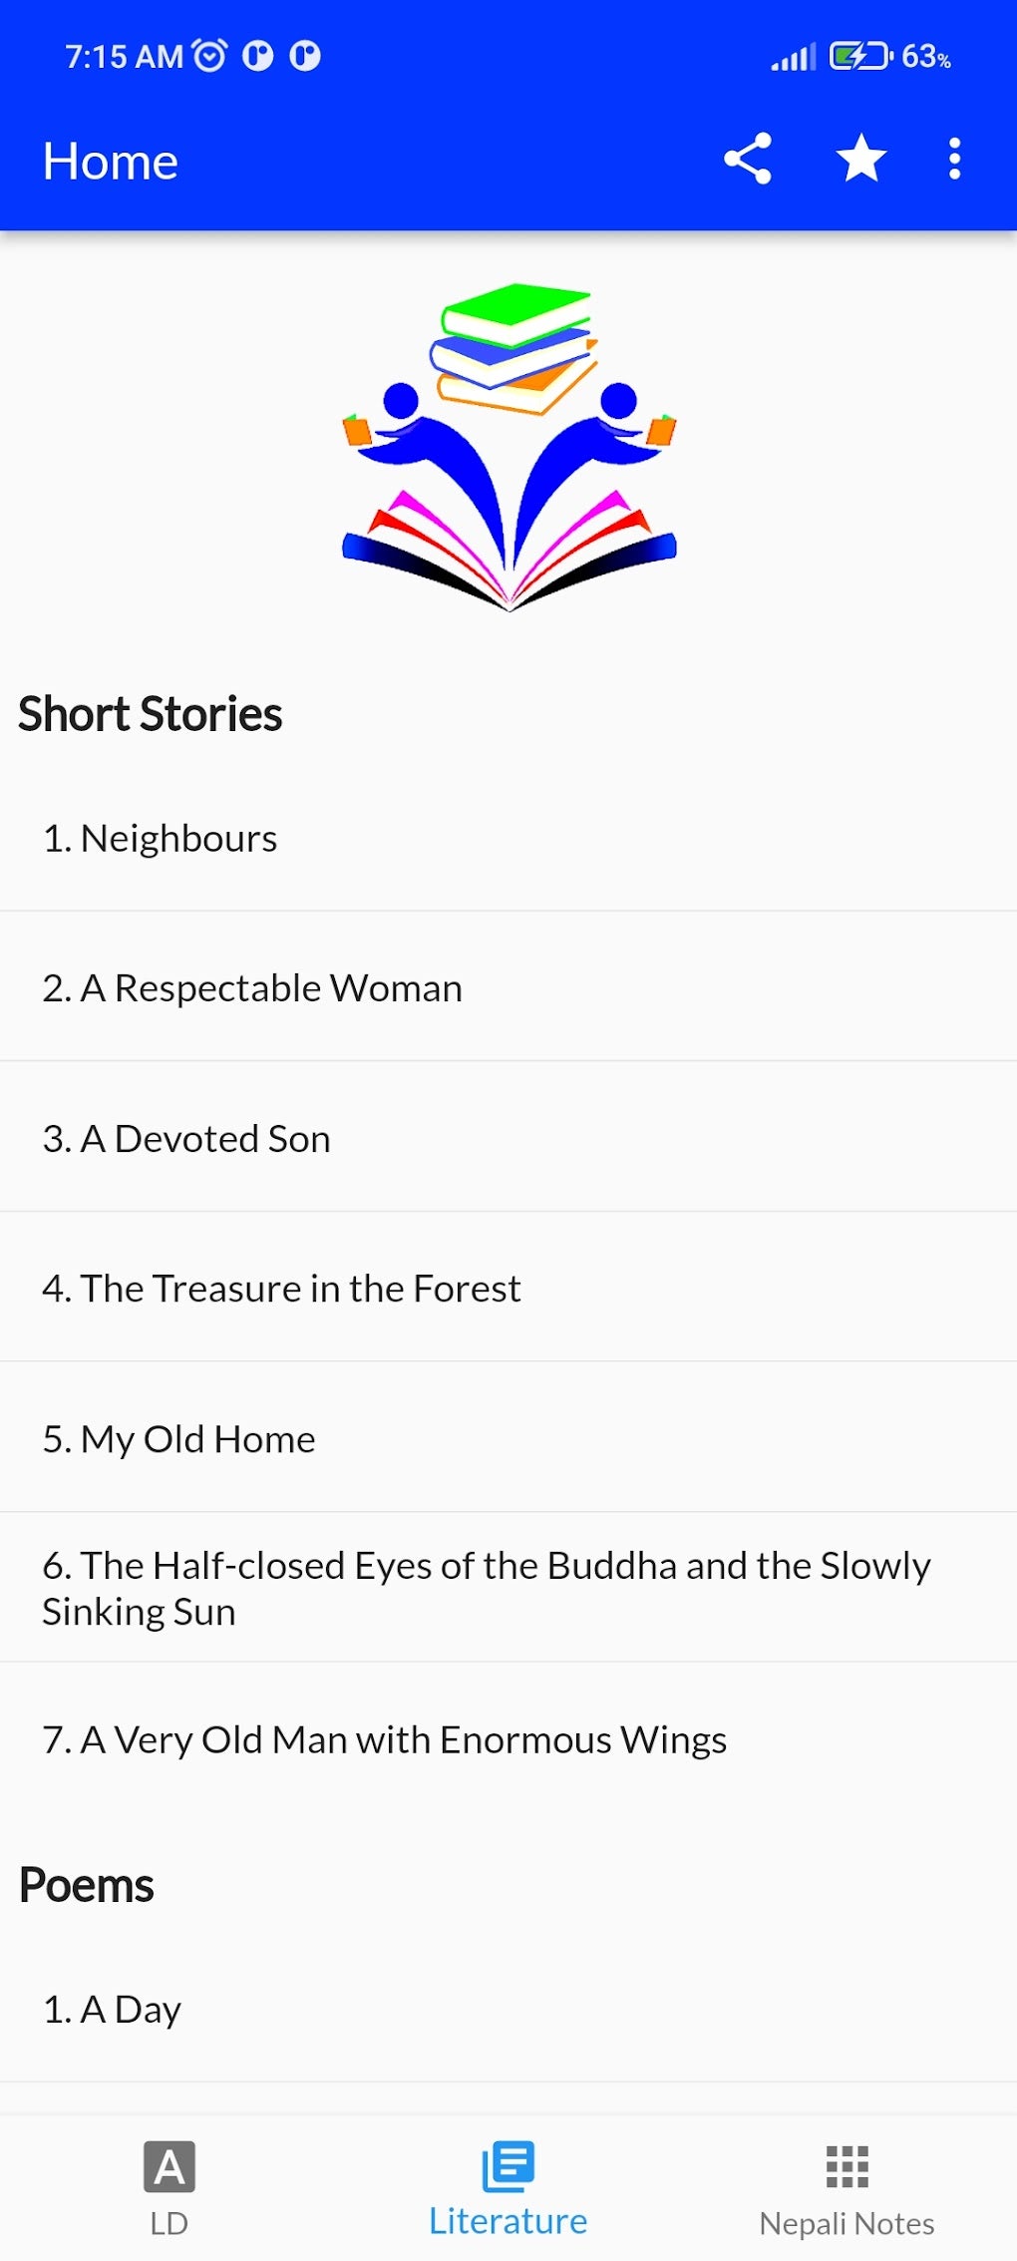Tap the share icon in the header

tap(748, 159)
